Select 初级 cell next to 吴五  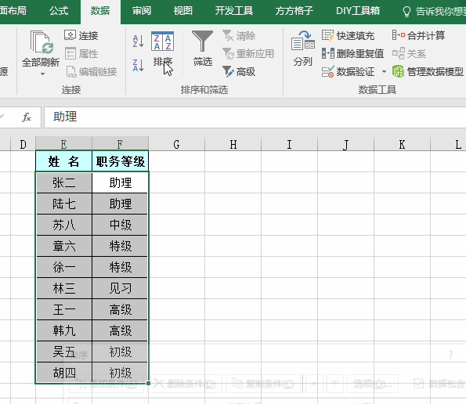click(x=120, y=352)
